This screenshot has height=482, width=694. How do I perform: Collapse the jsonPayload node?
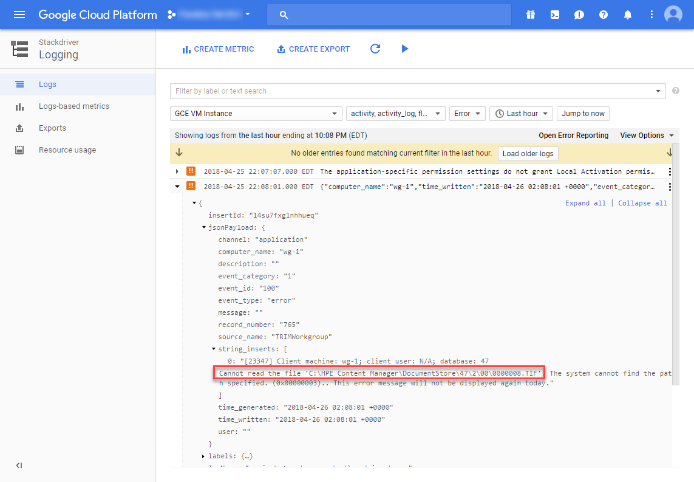click(x=204, y=227)
